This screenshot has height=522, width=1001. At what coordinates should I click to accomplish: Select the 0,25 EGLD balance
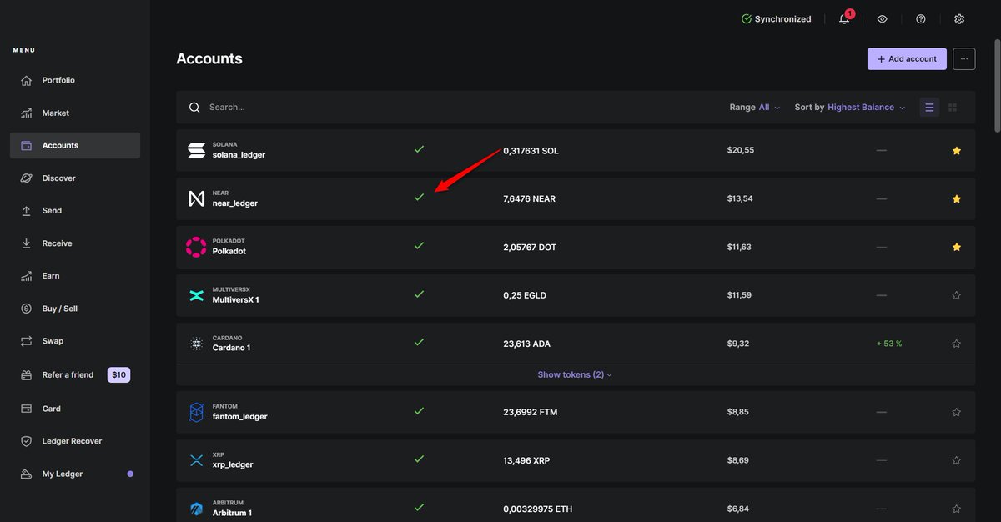(x=524, y=296)
